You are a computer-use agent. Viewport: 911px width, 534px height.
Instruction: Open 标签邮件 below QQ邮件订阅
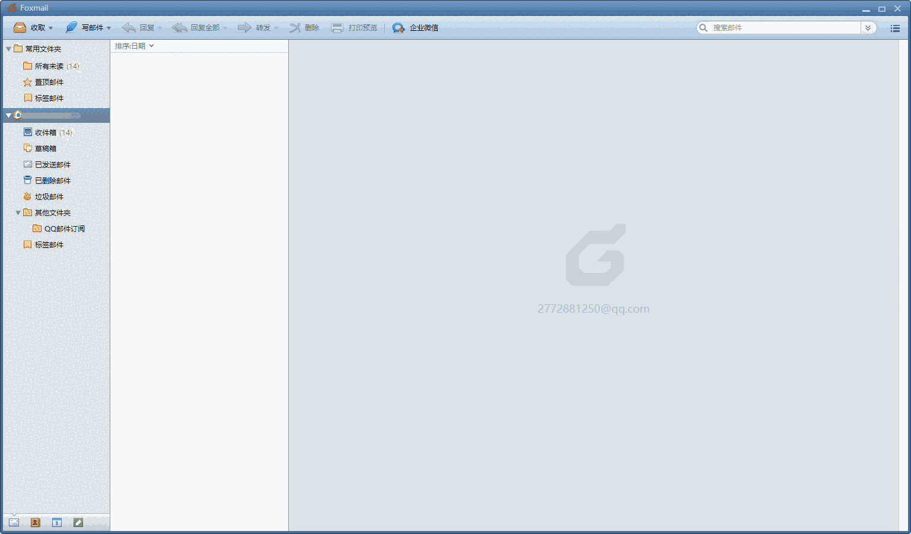coord(43,244)
